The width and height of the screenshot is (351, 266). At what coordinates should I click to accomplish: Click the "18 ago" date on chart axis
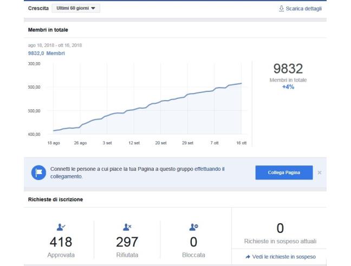[53, 142]
